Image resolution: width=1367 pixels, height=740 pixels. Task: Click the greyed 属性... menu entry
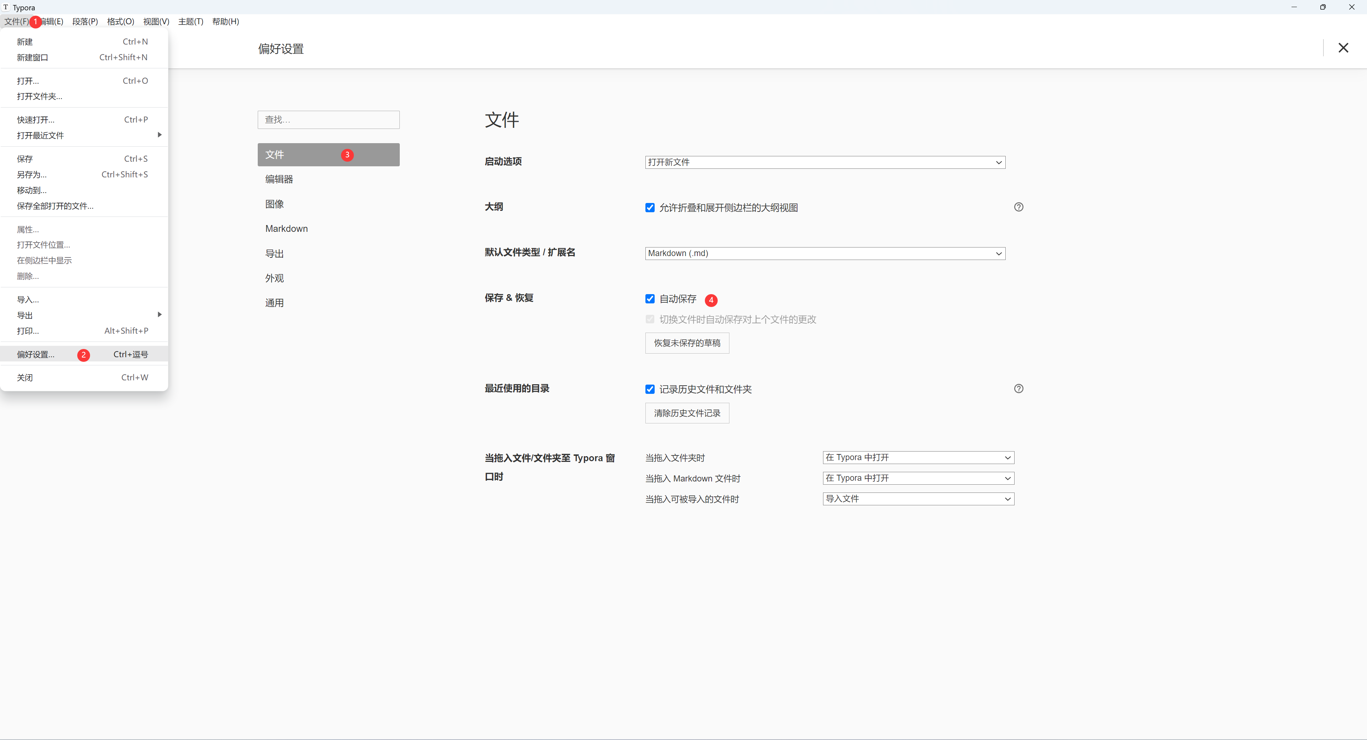point(84,229)
